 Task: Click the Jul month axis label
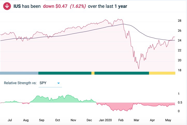(x=10, y=120)
